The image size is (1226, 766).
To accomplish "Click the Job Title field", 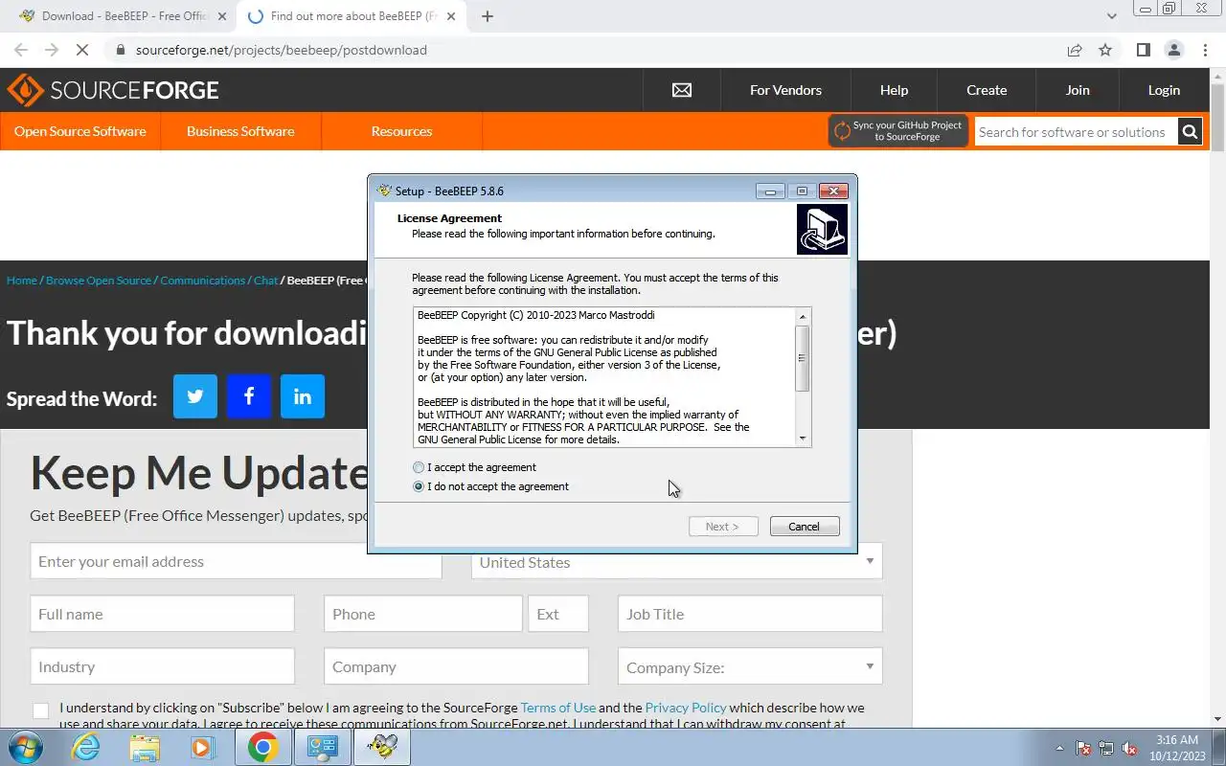I will tap(750, 614).
